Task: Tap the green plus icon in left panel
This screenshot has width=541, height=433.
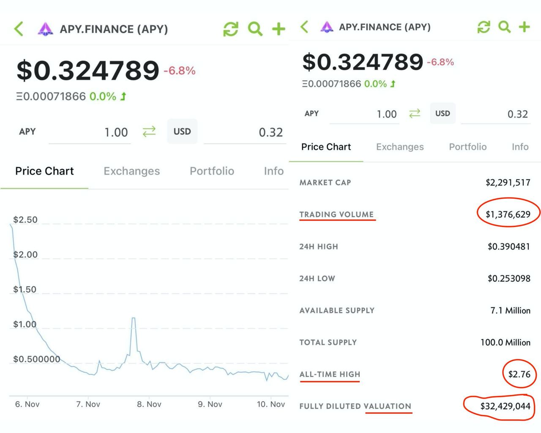Action: [x=279, y=29]
